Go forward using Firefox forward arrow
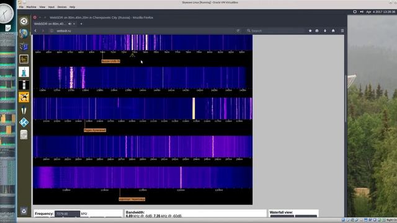This screenshot has height=223, width=397. (x=43, y=30)
